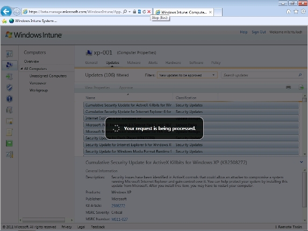Collapse the update details pane chevron
Viewport: 308px width, 231px height.
click(x=302, y=162)
